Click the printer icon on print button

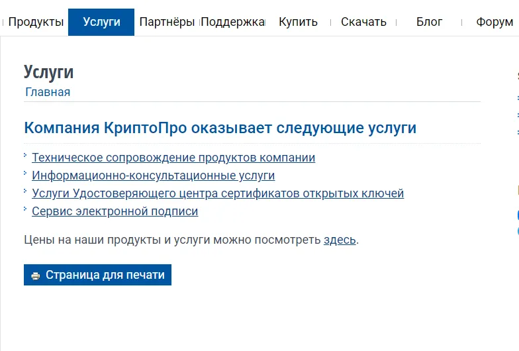pyautogui.click(x=36, y=276)
